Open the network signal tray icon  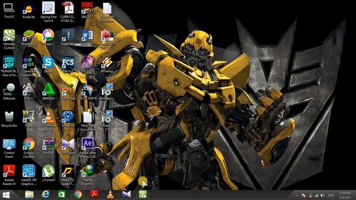[x=317, y=196]
